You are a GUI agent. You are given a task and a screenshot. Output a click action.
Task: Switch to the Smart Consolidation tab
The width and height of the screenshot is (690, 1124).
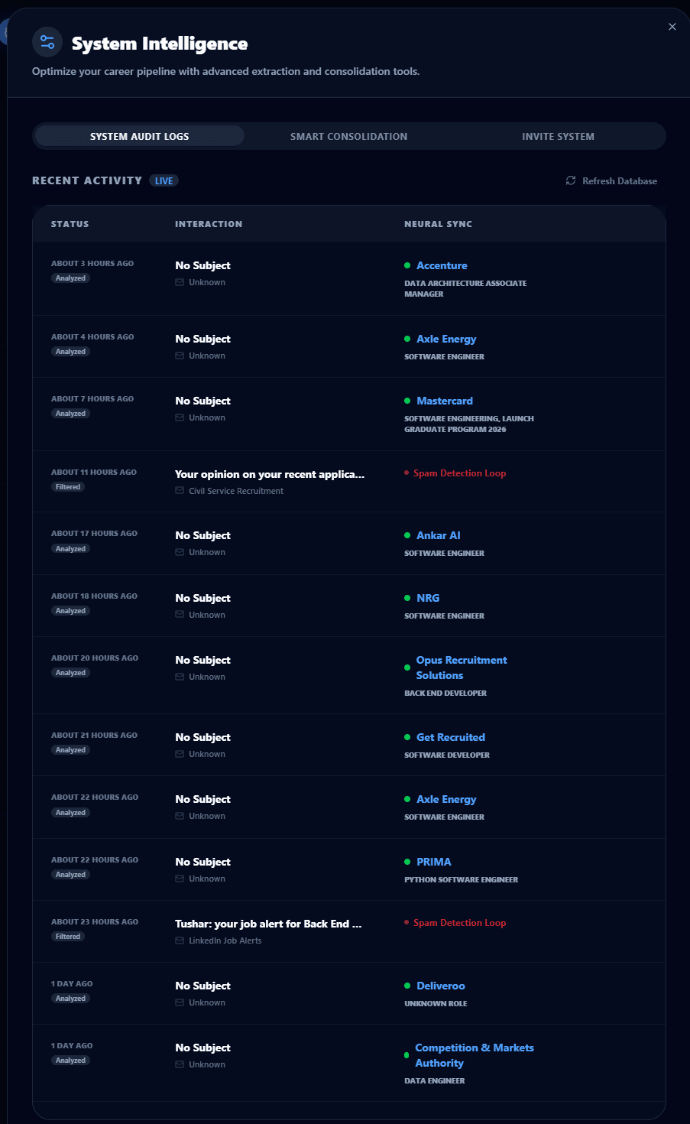point(348,136)
